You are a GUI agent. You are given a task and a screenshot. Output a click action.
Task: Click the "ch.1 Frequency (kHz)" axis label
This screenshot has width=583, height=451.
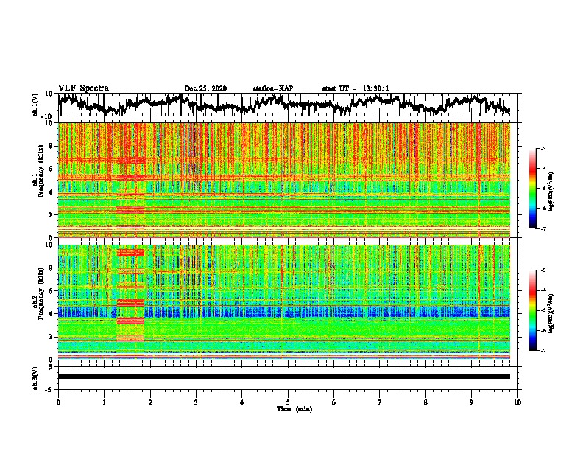pos(38,171)
